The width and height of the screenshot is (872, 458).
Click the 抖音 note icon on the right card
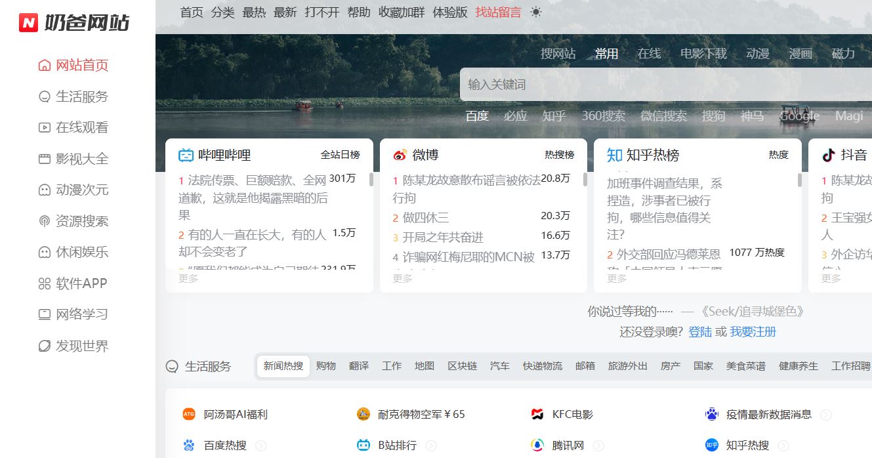pyautogui.click(x=829, y=155)
